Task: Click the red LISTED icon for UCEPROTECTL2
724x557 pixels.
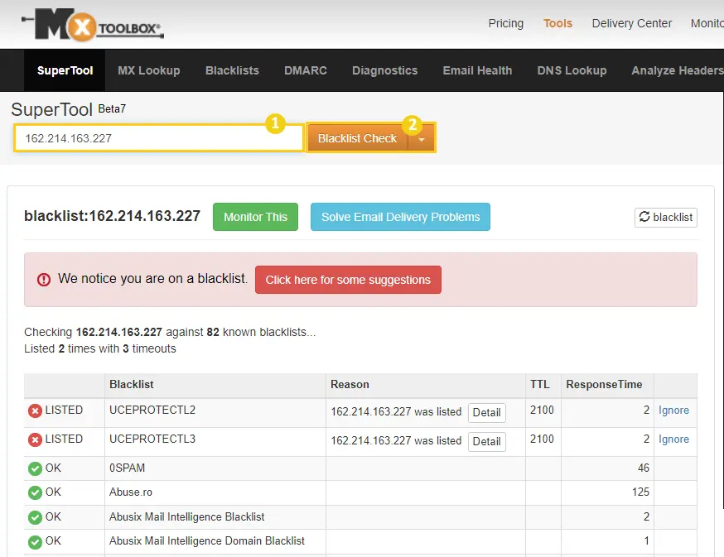Action: click(x=35, y=411)
